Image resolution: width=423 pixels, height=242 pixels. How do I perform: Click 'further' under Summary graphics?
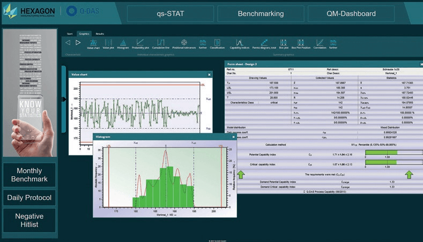pyautogui.click(x=333, y=44)
